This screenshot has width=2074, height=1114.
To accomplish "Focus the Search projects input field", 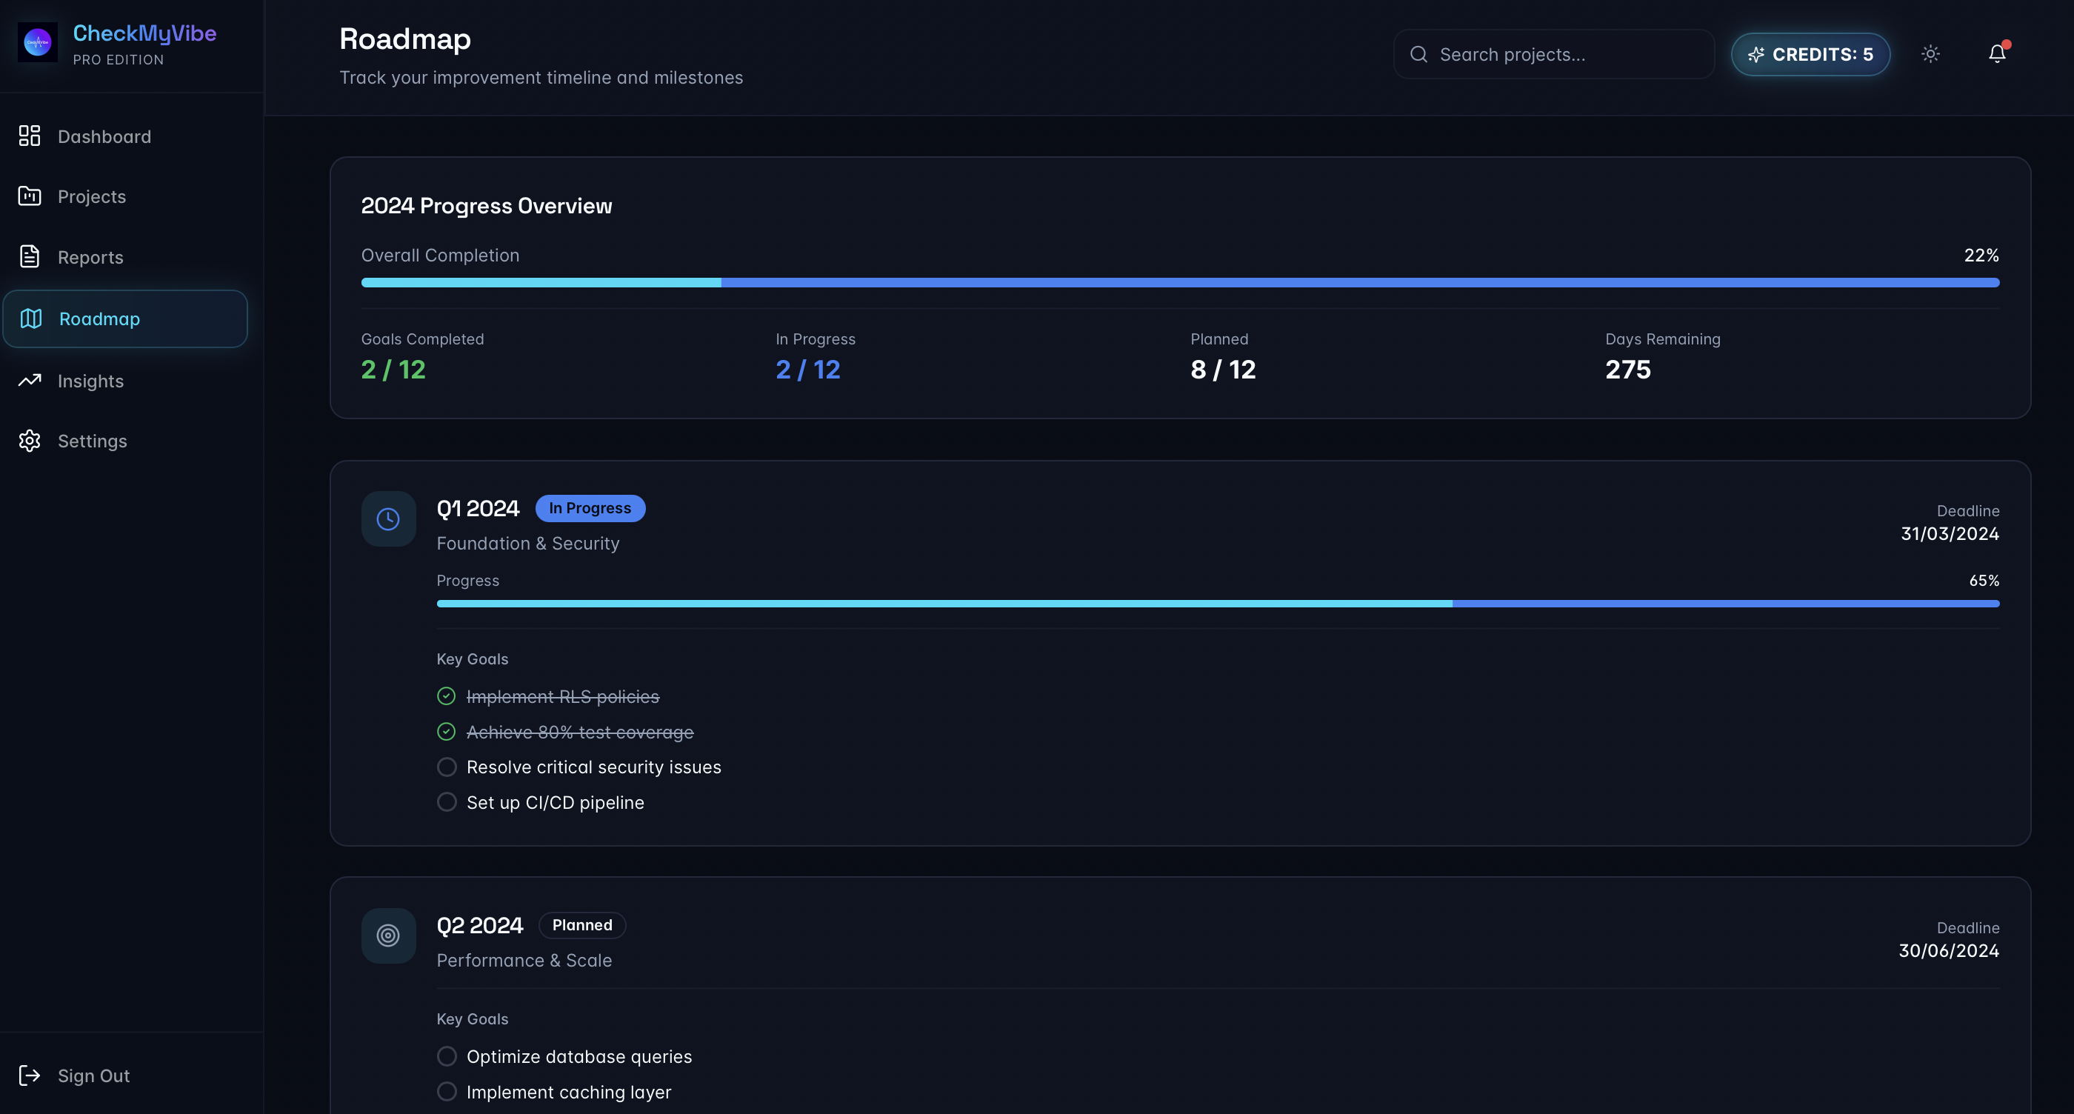I will tap(1554, 54).
